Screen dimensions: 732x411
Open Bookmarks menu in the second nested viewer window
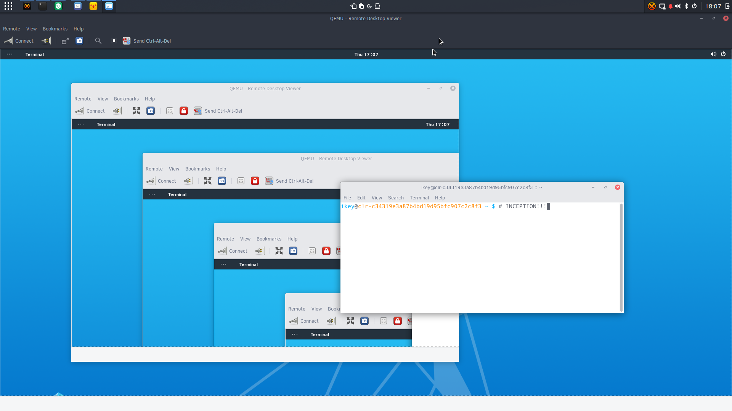pos(197,169)
